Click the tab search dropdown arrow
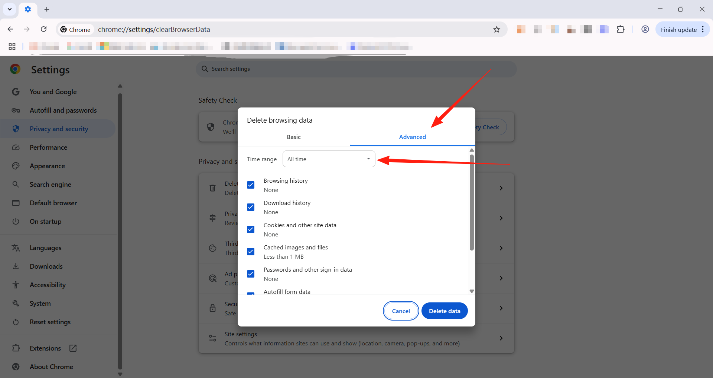This screenshot has height=378, width=713. point(10,9)
